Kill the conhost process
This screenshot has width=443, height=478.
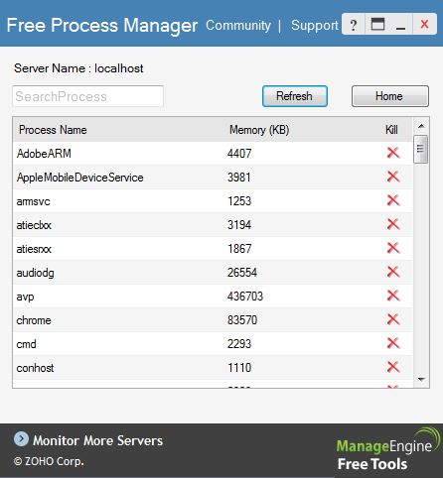[x=393, y=367]
